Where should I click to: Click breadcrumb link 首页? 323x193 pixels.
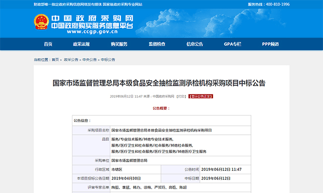55,60
